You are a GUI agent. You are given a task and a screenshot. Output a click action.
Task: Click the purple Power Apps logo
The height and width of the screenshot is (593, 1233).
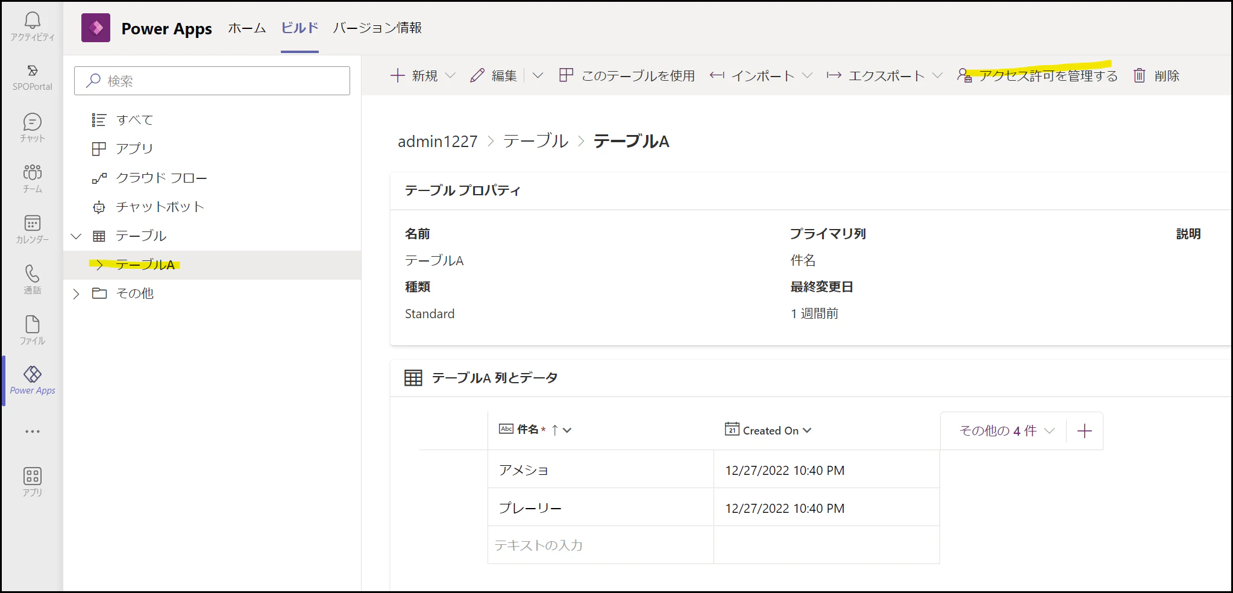coord(96,28)
